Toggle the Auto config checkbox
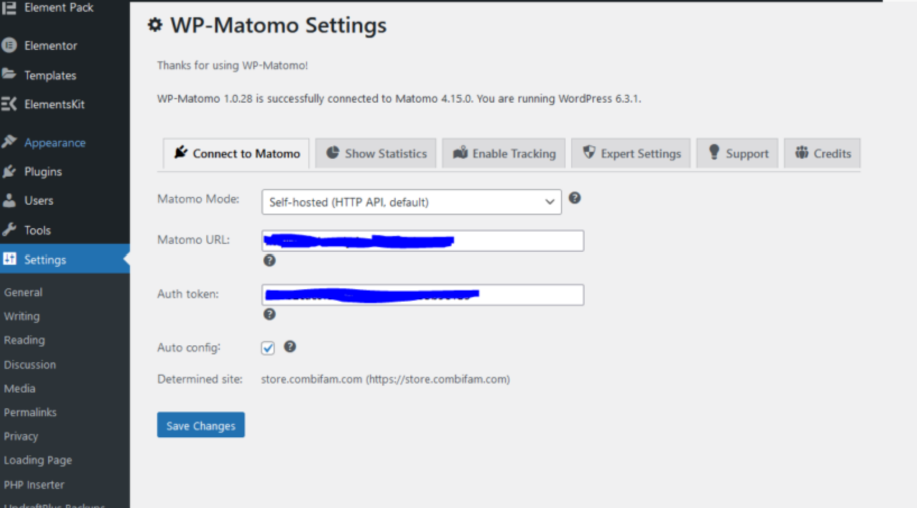 pyautogui.click(x=268, y=348)
